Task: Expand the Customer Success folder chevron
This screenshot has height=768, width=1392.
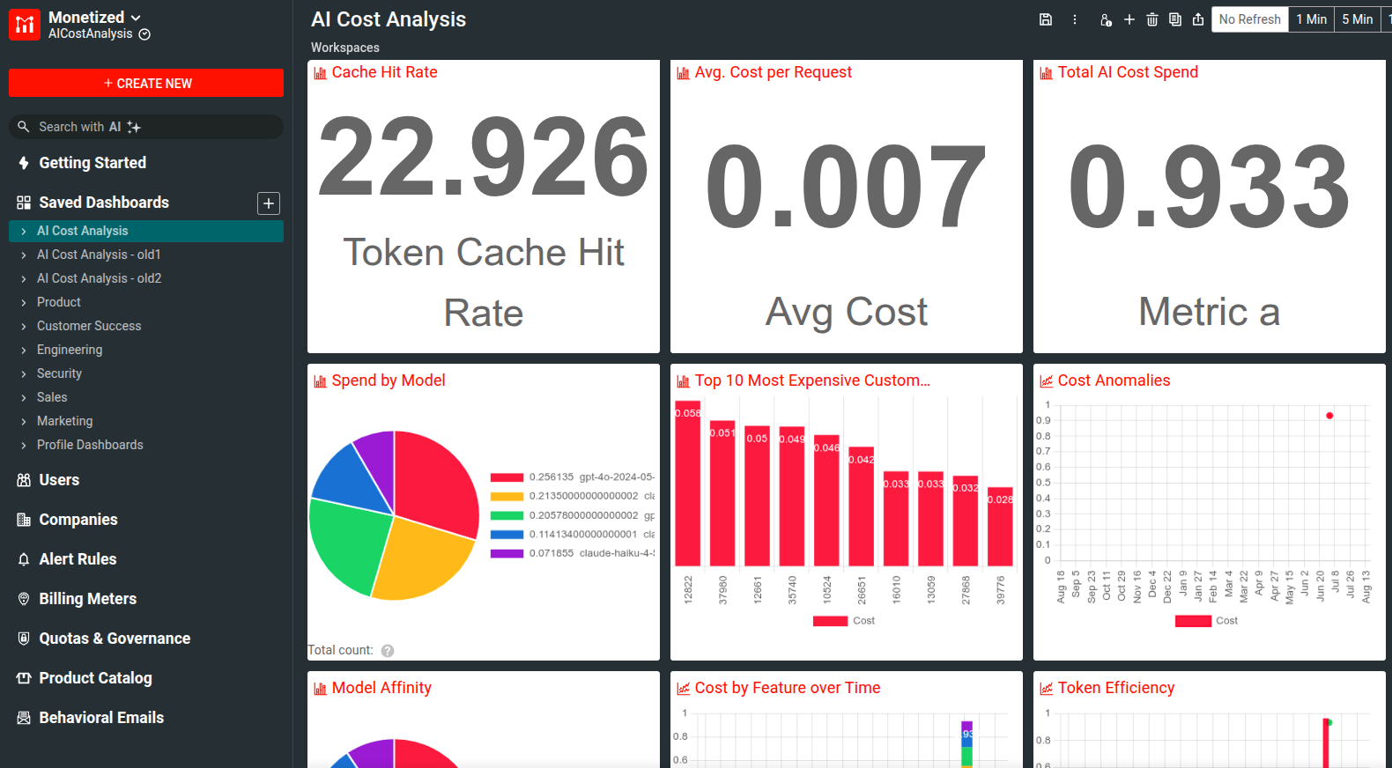Action: 24,326
